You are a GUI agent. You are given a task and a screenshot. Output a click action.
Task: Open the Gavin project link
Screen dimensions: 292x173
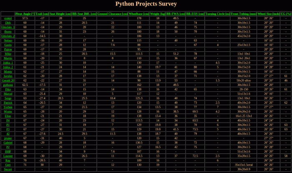pyautogui.click(x=8, y=45)
